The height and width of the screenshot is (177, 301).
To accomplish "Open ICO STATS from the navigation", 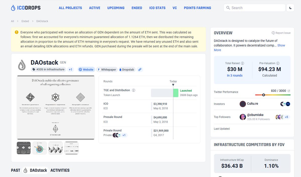I will 157,8.
